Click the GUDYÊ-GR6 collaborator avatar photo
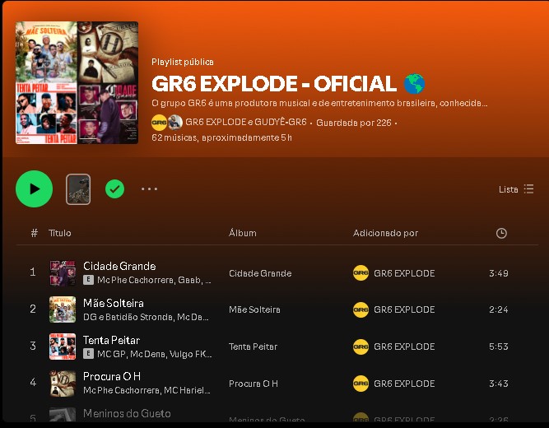 (175, 123)
